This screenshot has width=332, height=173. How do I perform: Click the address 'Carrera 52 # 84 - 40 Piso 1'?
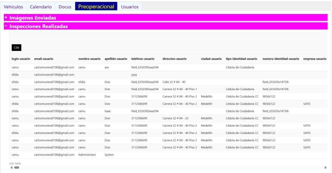click(180, 89)
